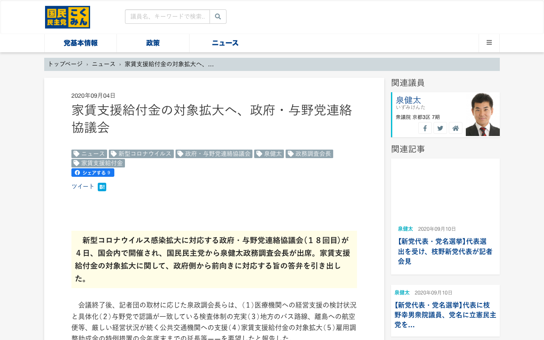Open 泉健太 member name link
Image resolution: width=544 pixels, height=340 pixels.
(x=408, y=100)
